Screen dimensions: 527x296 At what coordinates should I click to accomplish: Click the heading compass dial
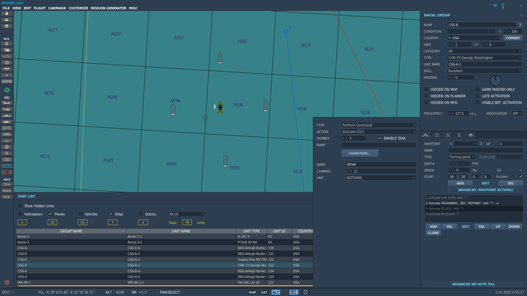point(495,80)
